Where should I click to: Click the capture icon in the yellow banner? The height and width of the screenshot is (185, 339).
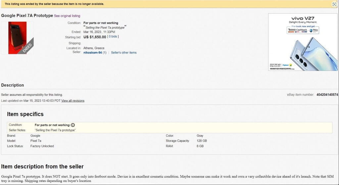click(334, 4)
